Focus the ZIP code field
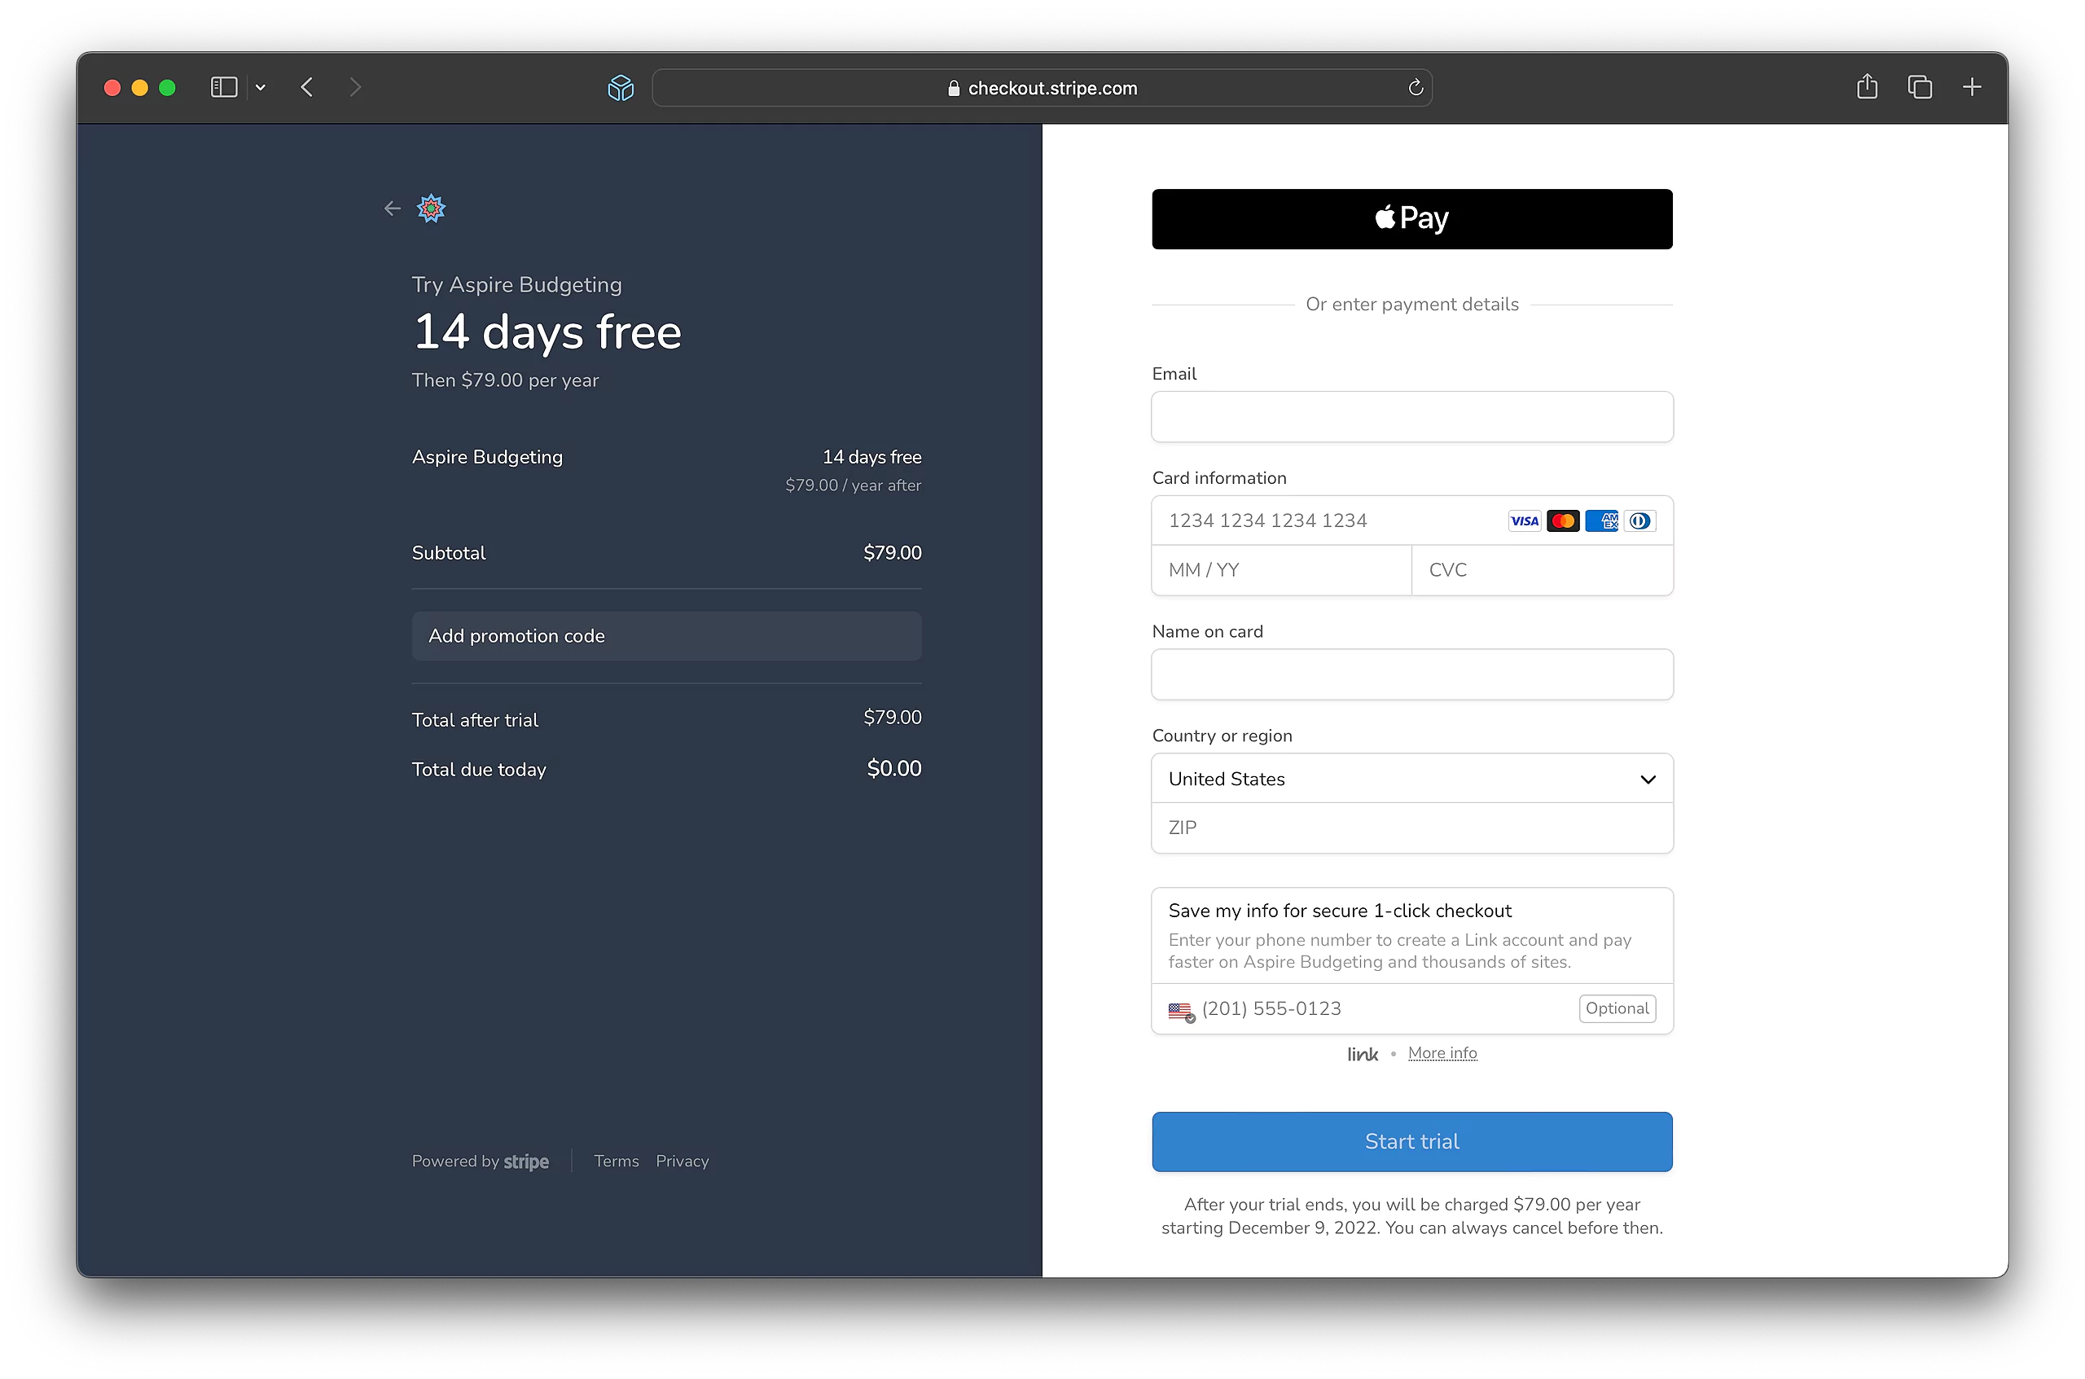The image size is (2085, 1379). tap(1411, 828)
